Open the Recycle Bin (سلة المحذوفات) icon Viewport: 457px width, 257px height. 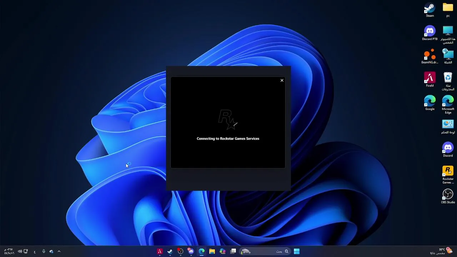tap(448, 82)
